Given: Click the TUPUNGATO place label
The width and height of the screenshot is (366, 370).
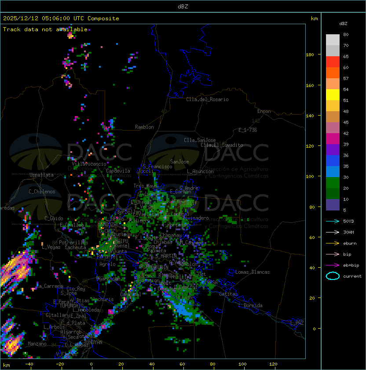Looking at the screenshot, I should (71, 305).
